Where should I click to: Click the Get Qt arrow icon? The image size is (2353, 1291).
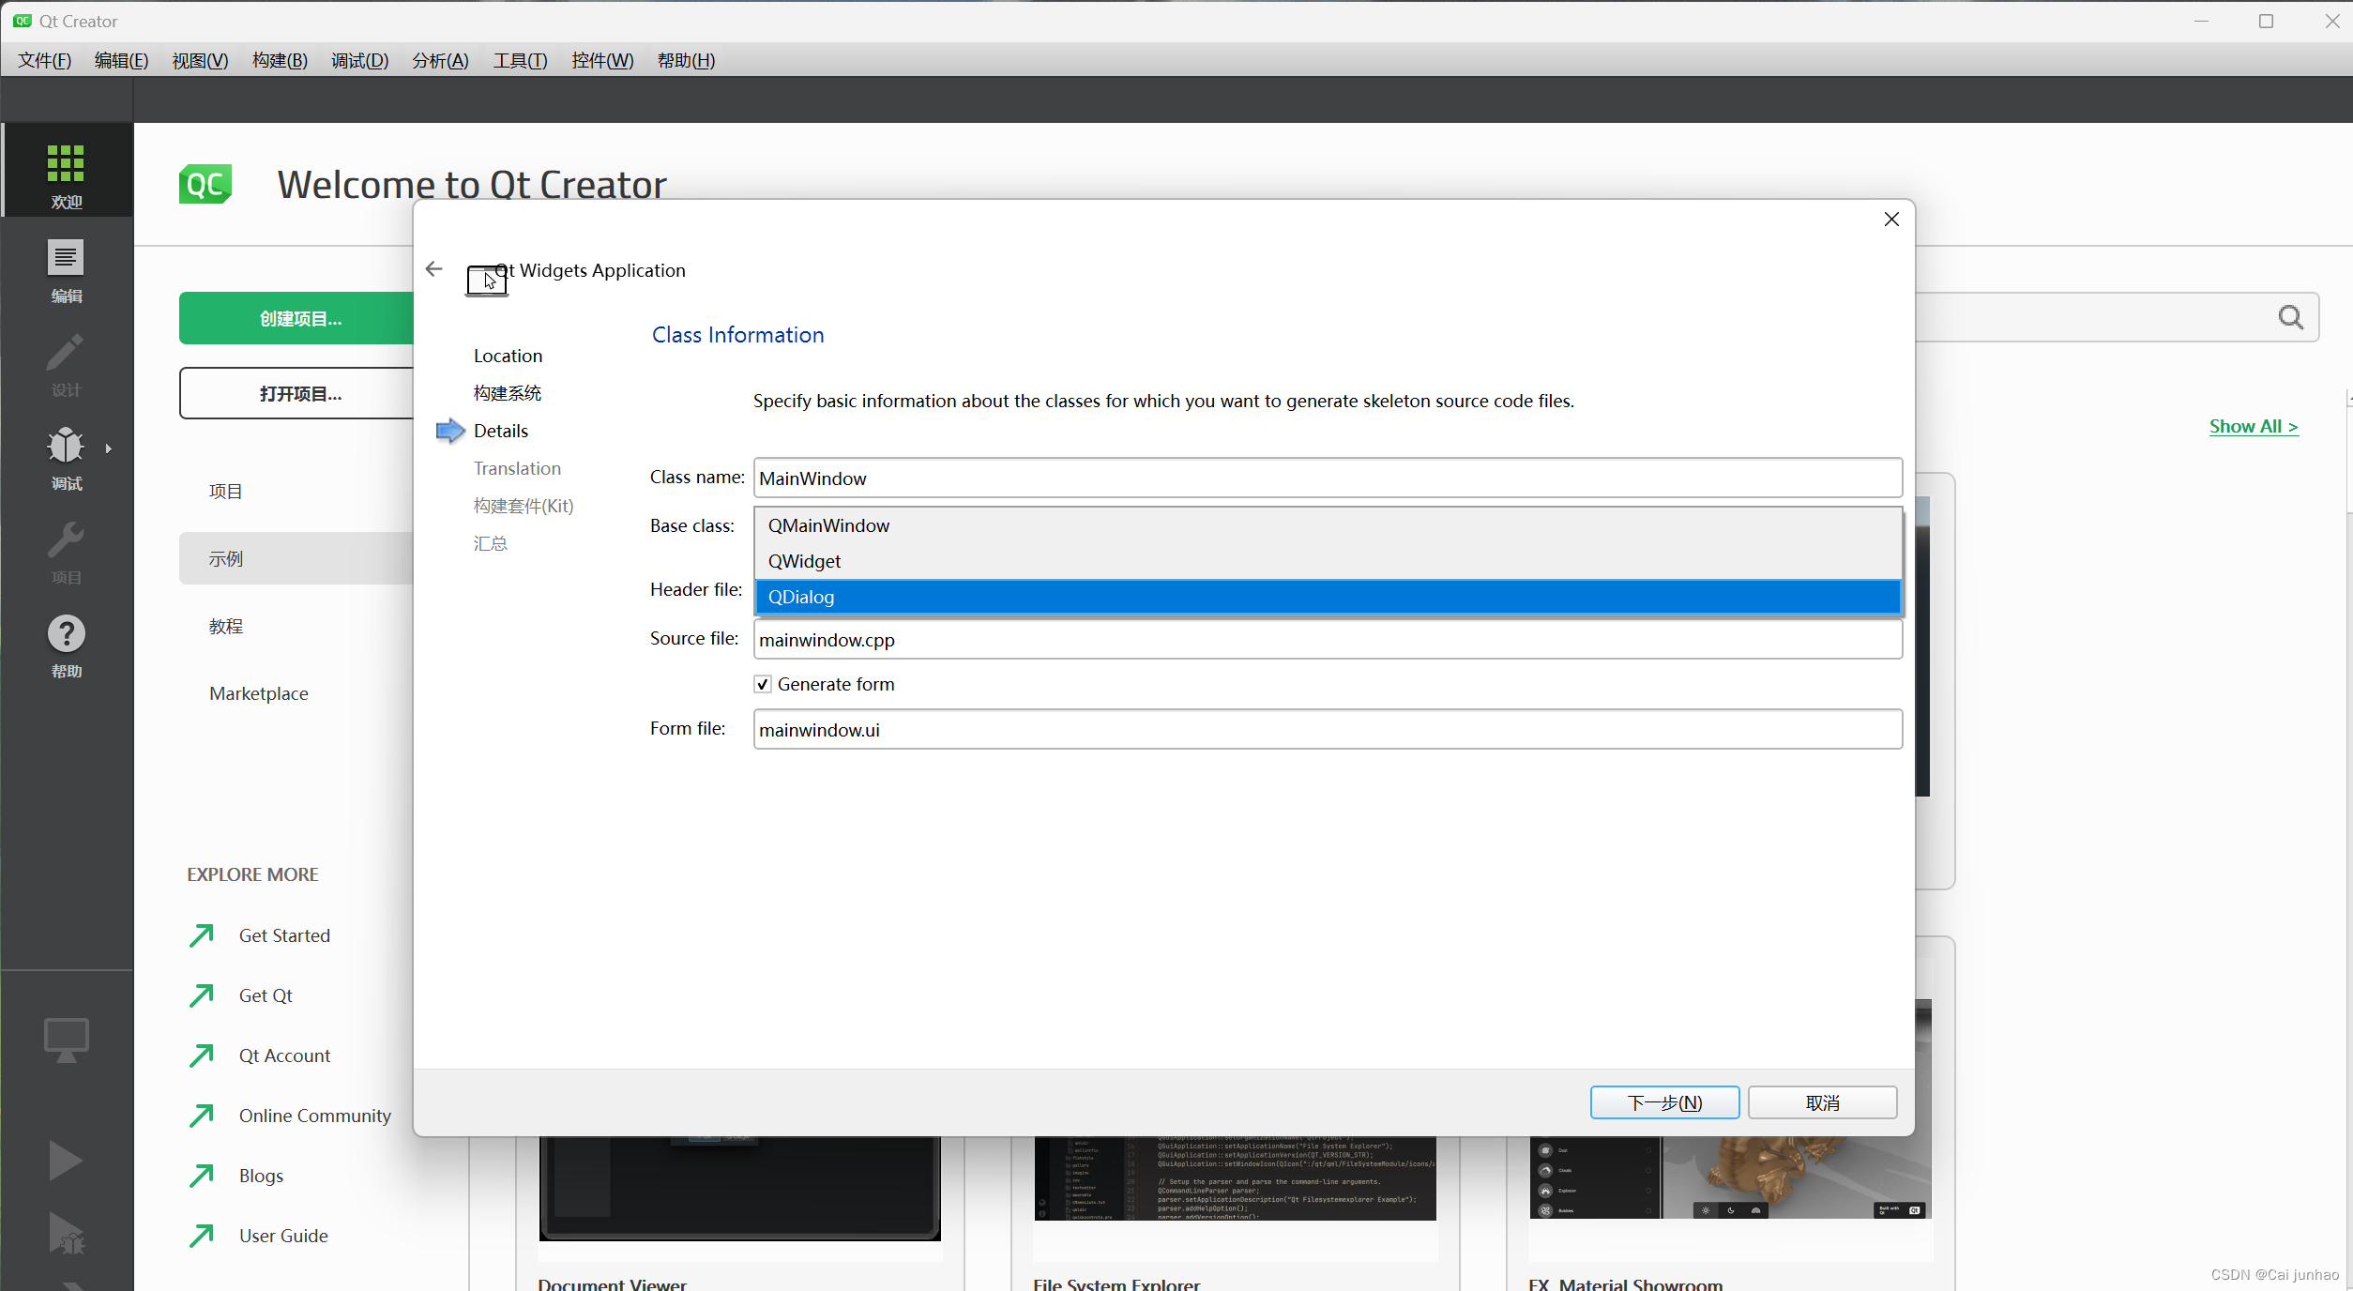tap(201, 995)
